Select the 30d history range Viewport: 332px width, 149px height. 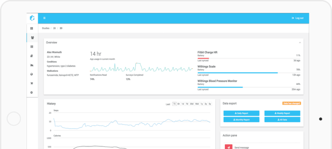[192, 104]
